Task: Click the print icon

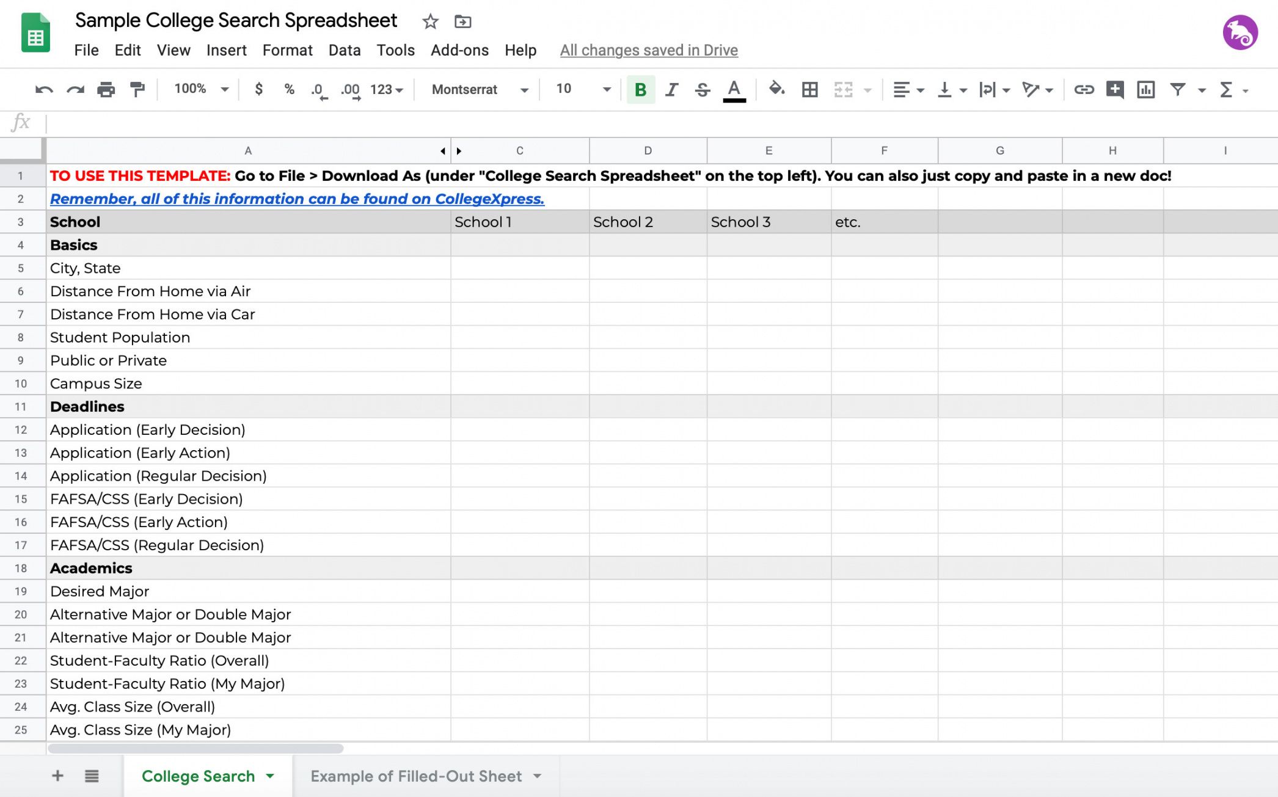Action: pos(106,90)
